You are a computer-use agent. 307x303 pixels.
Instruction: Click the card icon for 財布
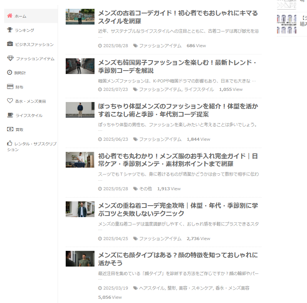pyautogui.click(x=10, y=87)
